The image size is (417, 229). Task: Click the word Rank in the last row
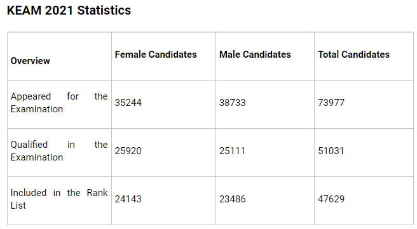pyautogui.click(x=97, y=193)
